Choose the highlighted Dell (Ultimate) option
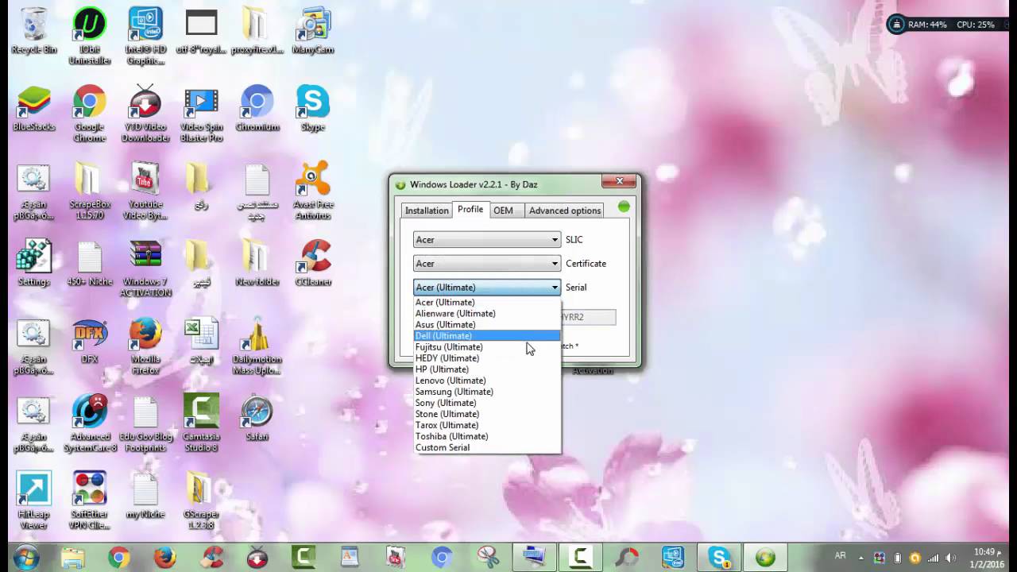Screen dimensions: 1017x572 487,336
